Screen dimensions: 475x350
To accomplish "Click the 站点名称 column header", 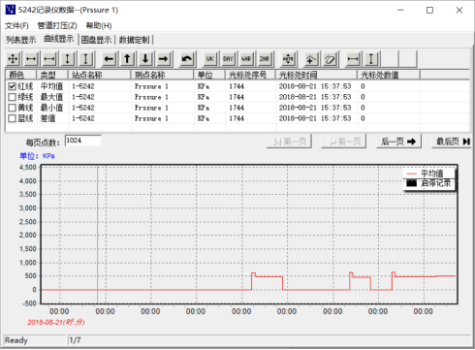I will [x=99, y=75].
